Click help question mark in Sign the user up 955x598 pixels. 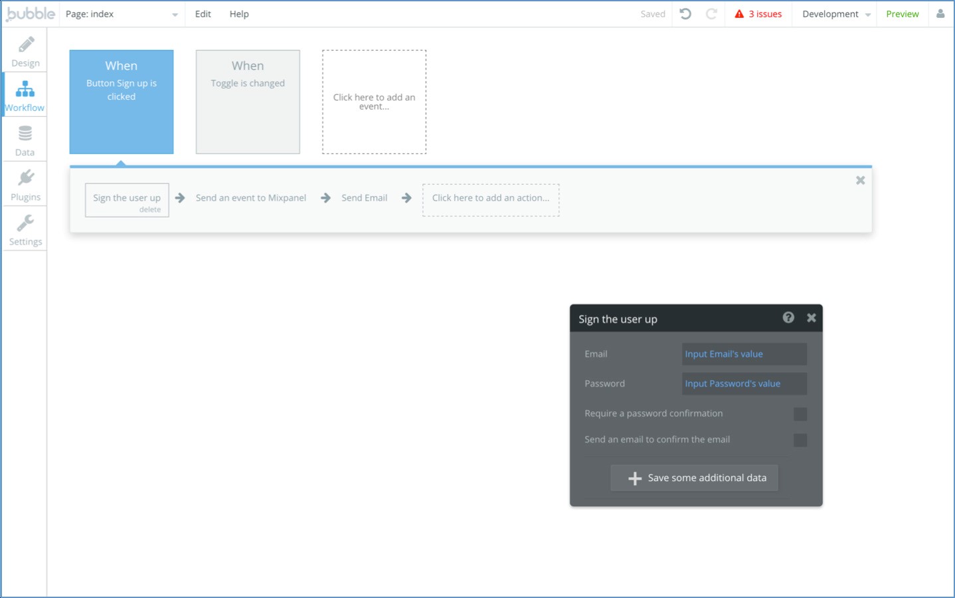(788, 318)
